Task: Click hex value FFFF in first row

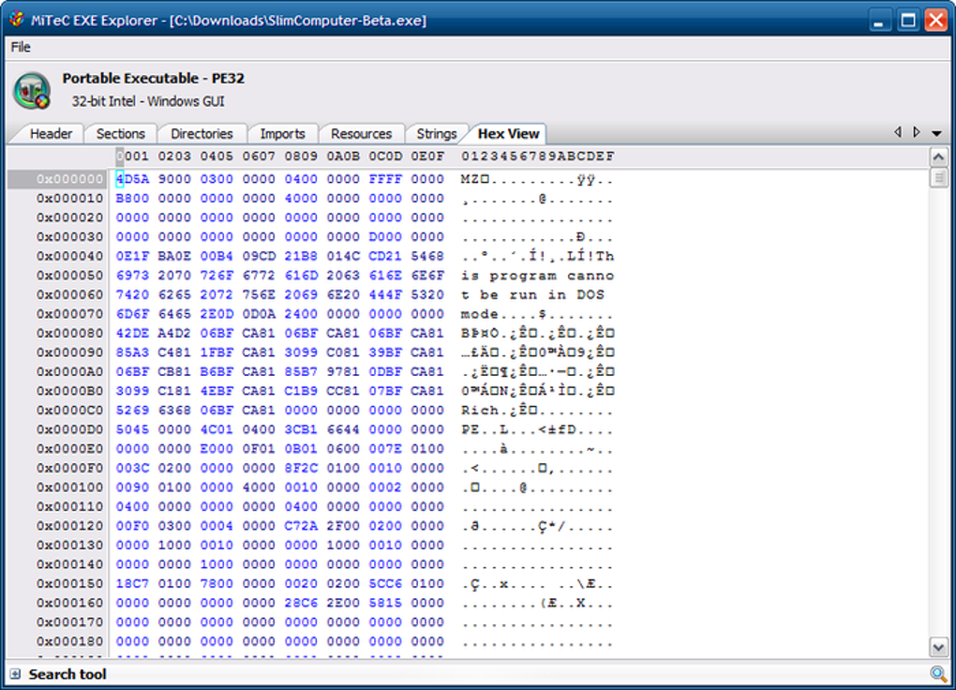Action: point(385,179)
